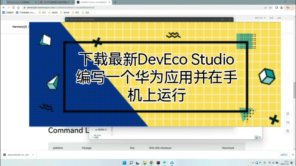Click the show all downloads button
Screen dimensions: 296x166
tap(284, 155)
